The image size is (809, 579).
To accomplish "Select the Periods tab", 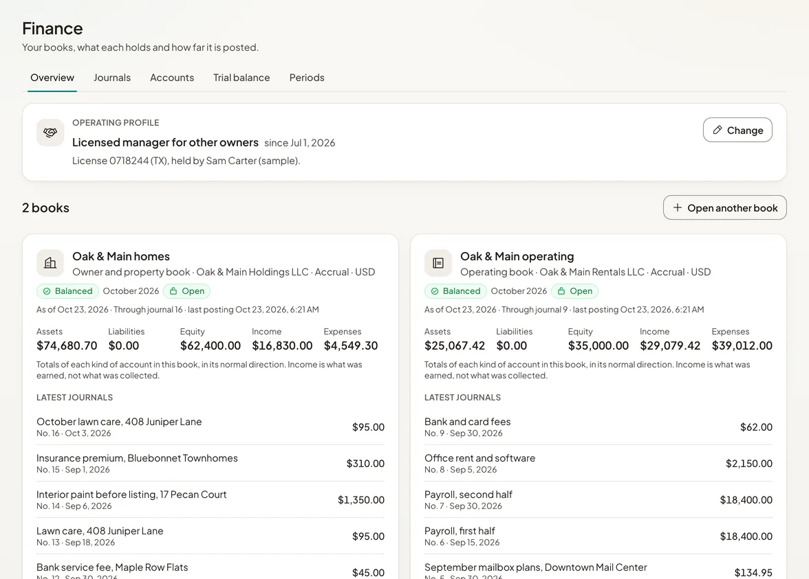I will click(x=307, y=78).
